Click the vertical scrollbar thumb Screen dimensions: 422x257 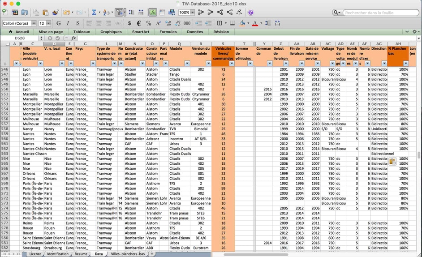(419, 155)
